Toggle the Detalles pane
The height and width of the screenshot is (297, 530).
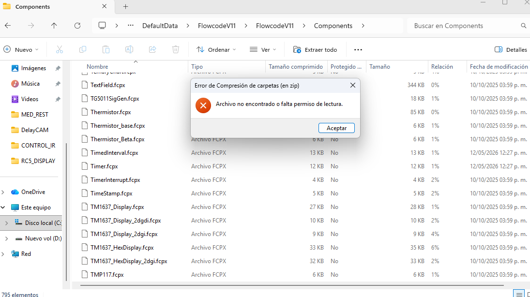coord(510,50)
